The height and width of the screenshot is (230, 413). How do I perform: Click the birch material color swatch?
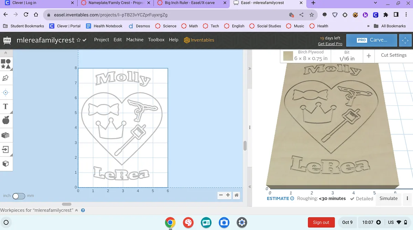pyautogui.click(x=288, y=56)
